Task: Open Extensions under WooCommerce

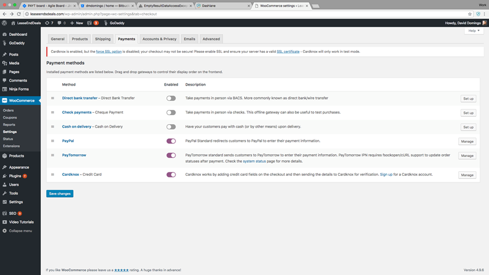Action: 11,146
